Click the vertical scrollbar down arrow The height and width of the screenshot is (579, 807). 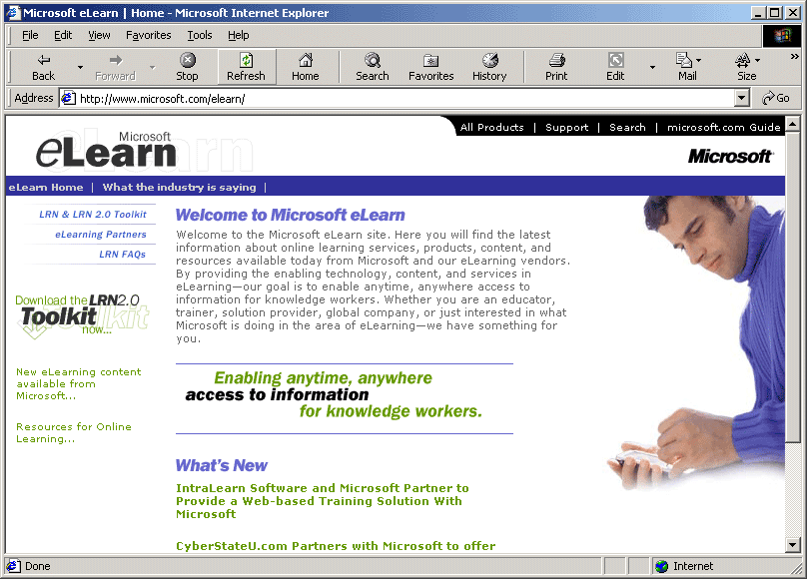pyautogui.click(x=793, y=544)
